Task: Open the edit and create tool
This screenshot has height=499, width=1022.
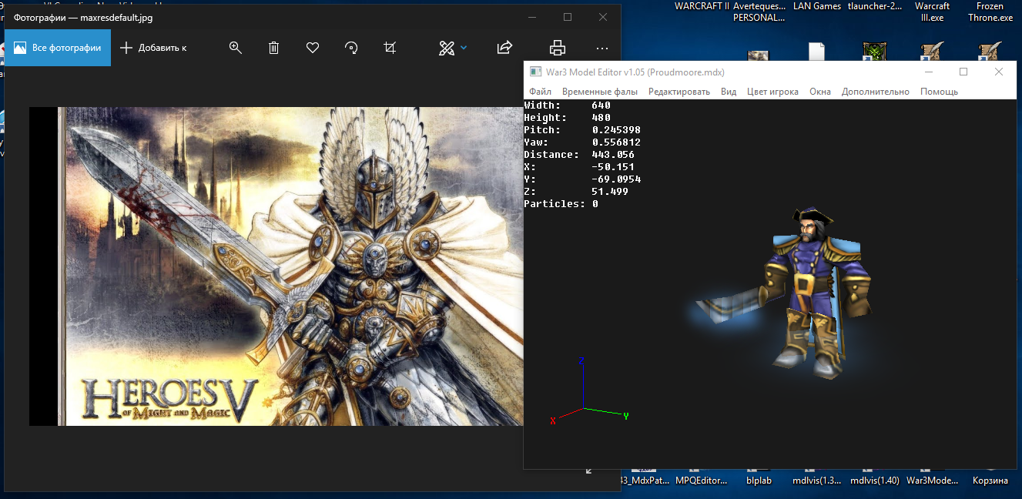Action: click(x=447, y=48)
